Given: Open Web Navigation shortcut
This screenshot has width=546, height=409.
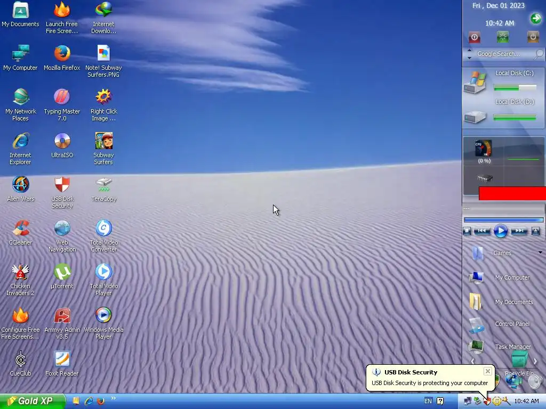Looking at the screenshot, I should (62, 236).
